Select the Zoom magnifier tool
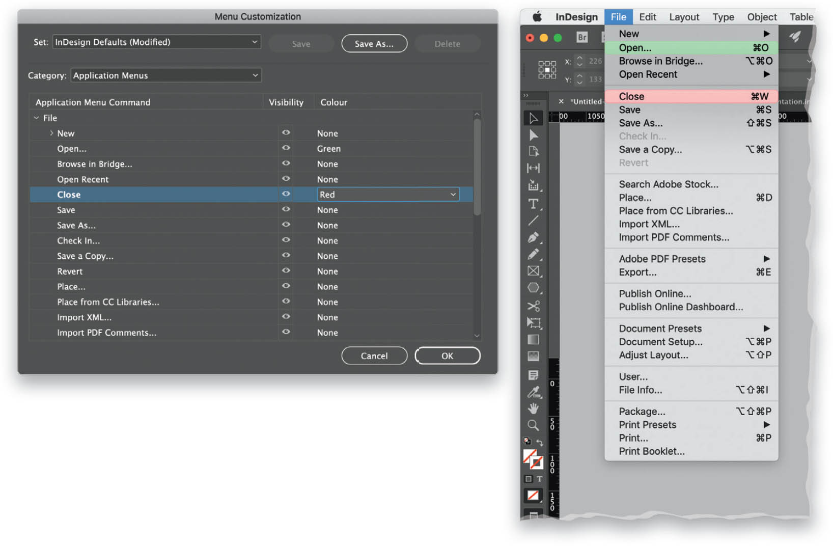 [533, 425]
